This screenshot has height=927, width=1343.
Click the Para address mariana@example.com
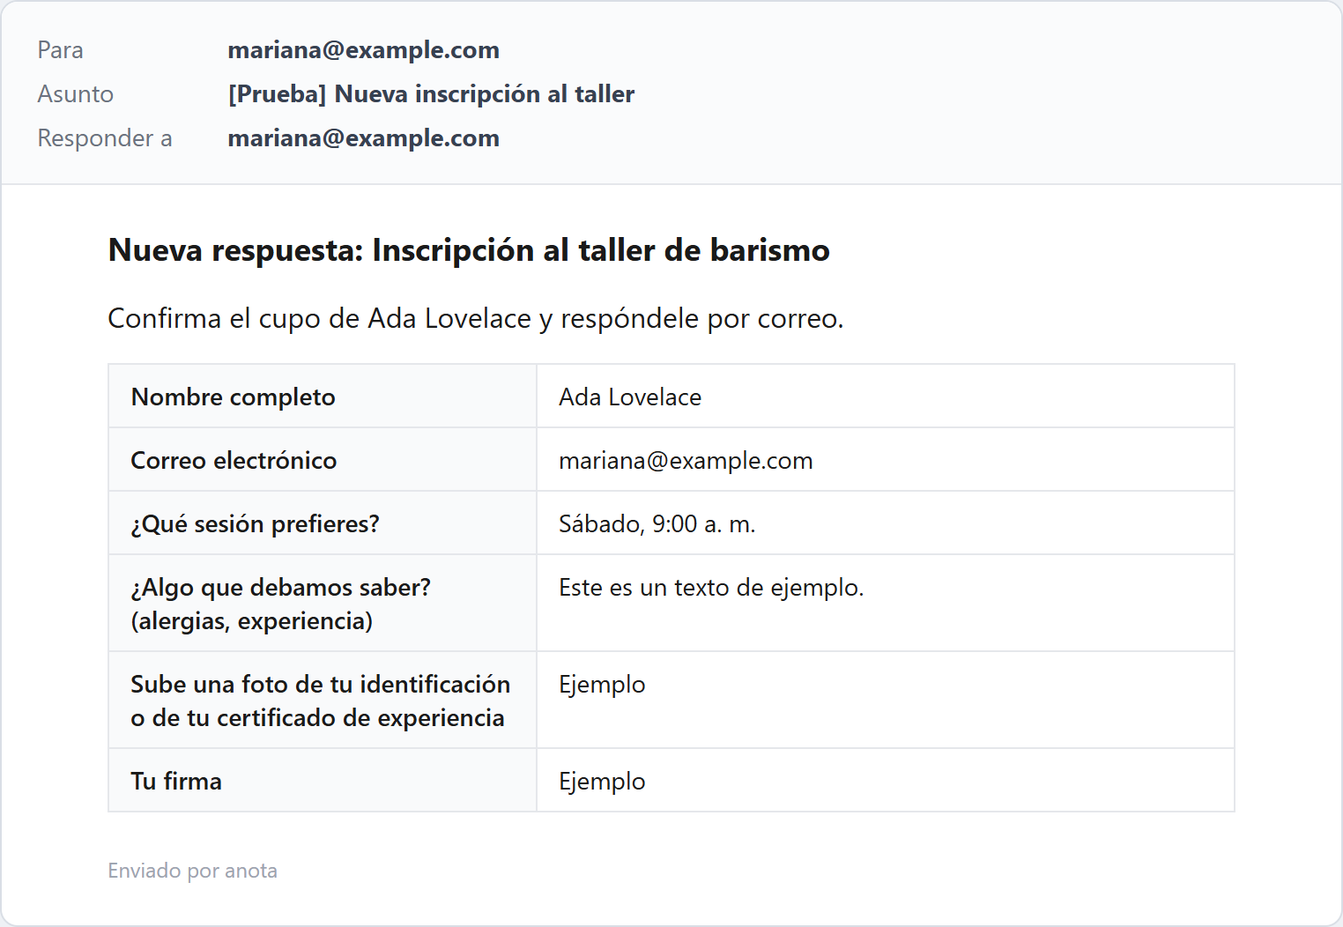pyautogui.click(x=363, y=50)
